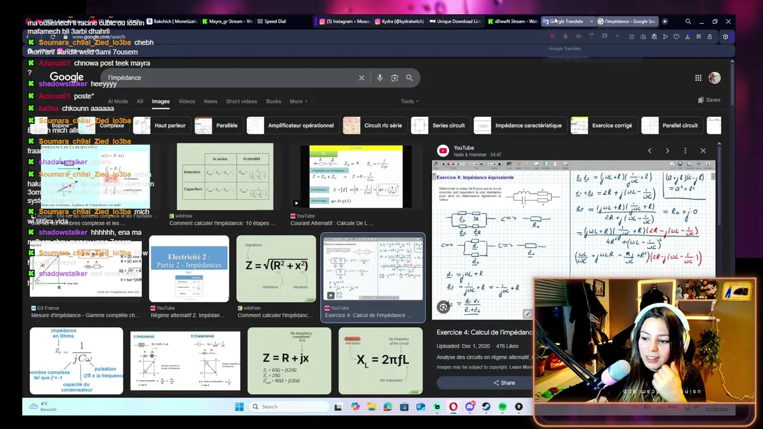Image resolution: width=763 pixels, height=429 pixels.
Task: Open Outlook from taskbar
Action: click(420, 407)
